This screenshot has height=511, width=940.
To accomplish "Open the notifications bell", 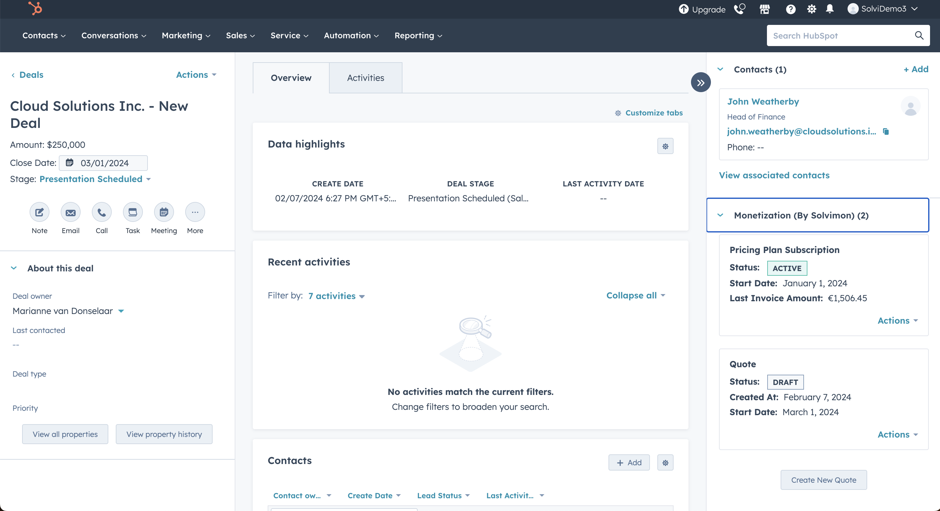I will (830, 9).
